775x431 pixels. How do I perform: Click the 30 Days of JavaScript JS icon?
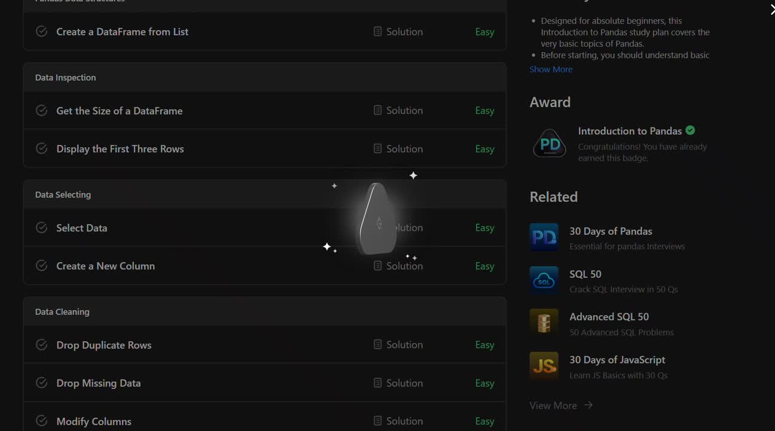(x=544, y=366)
